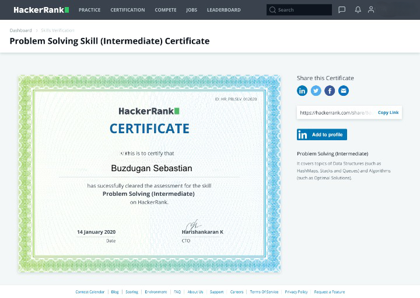420x298 pixels.
Task: Open the messages chat icon
Action: [342, 10]
